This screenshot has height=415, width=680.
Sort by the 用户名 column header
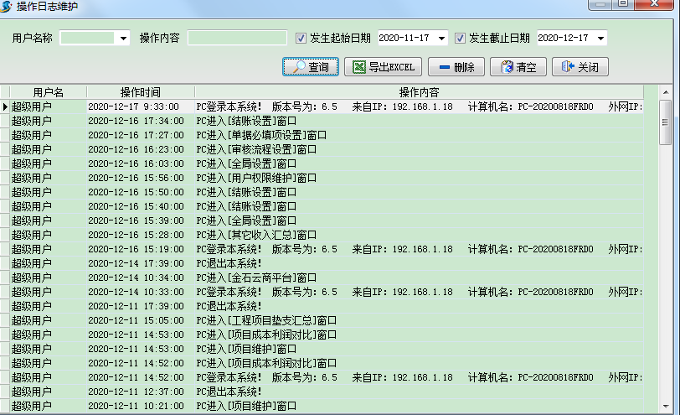click(x=48, y=91)
